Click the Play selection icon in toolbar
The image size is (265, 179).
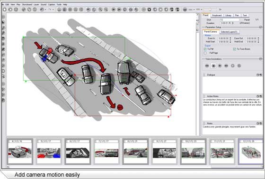click(119, 9)
